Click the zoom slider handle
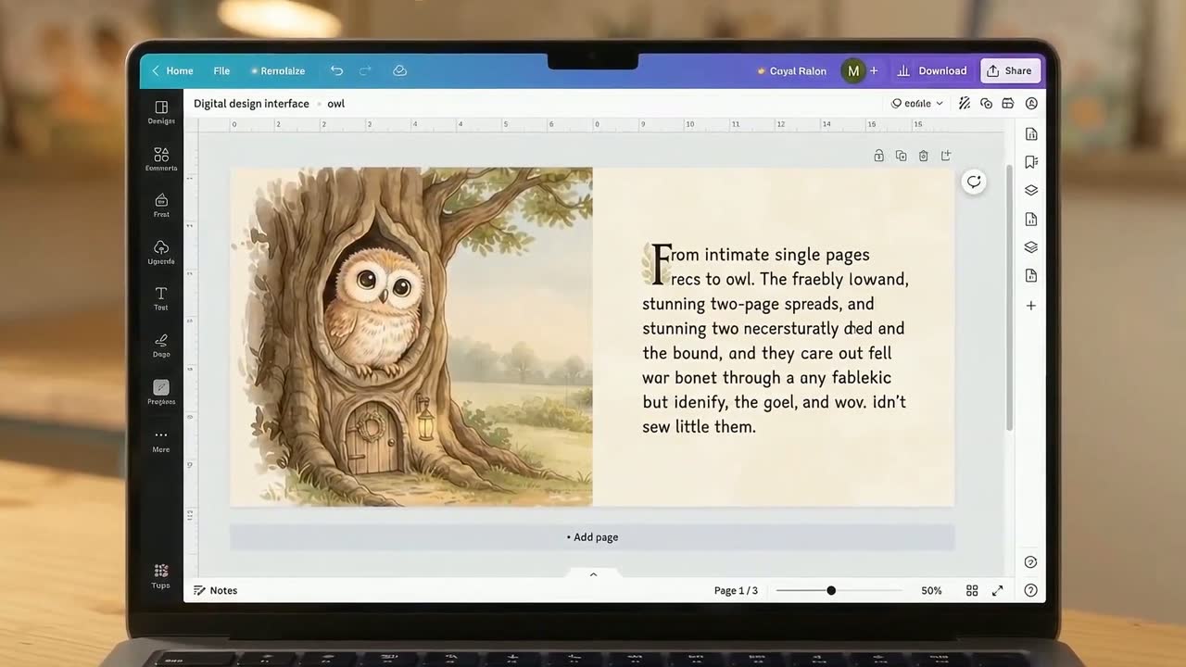 831,591
